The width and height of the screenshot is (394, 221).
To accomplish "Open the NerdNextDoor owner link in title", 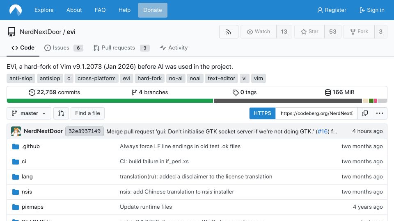I will tap(41, 32).
